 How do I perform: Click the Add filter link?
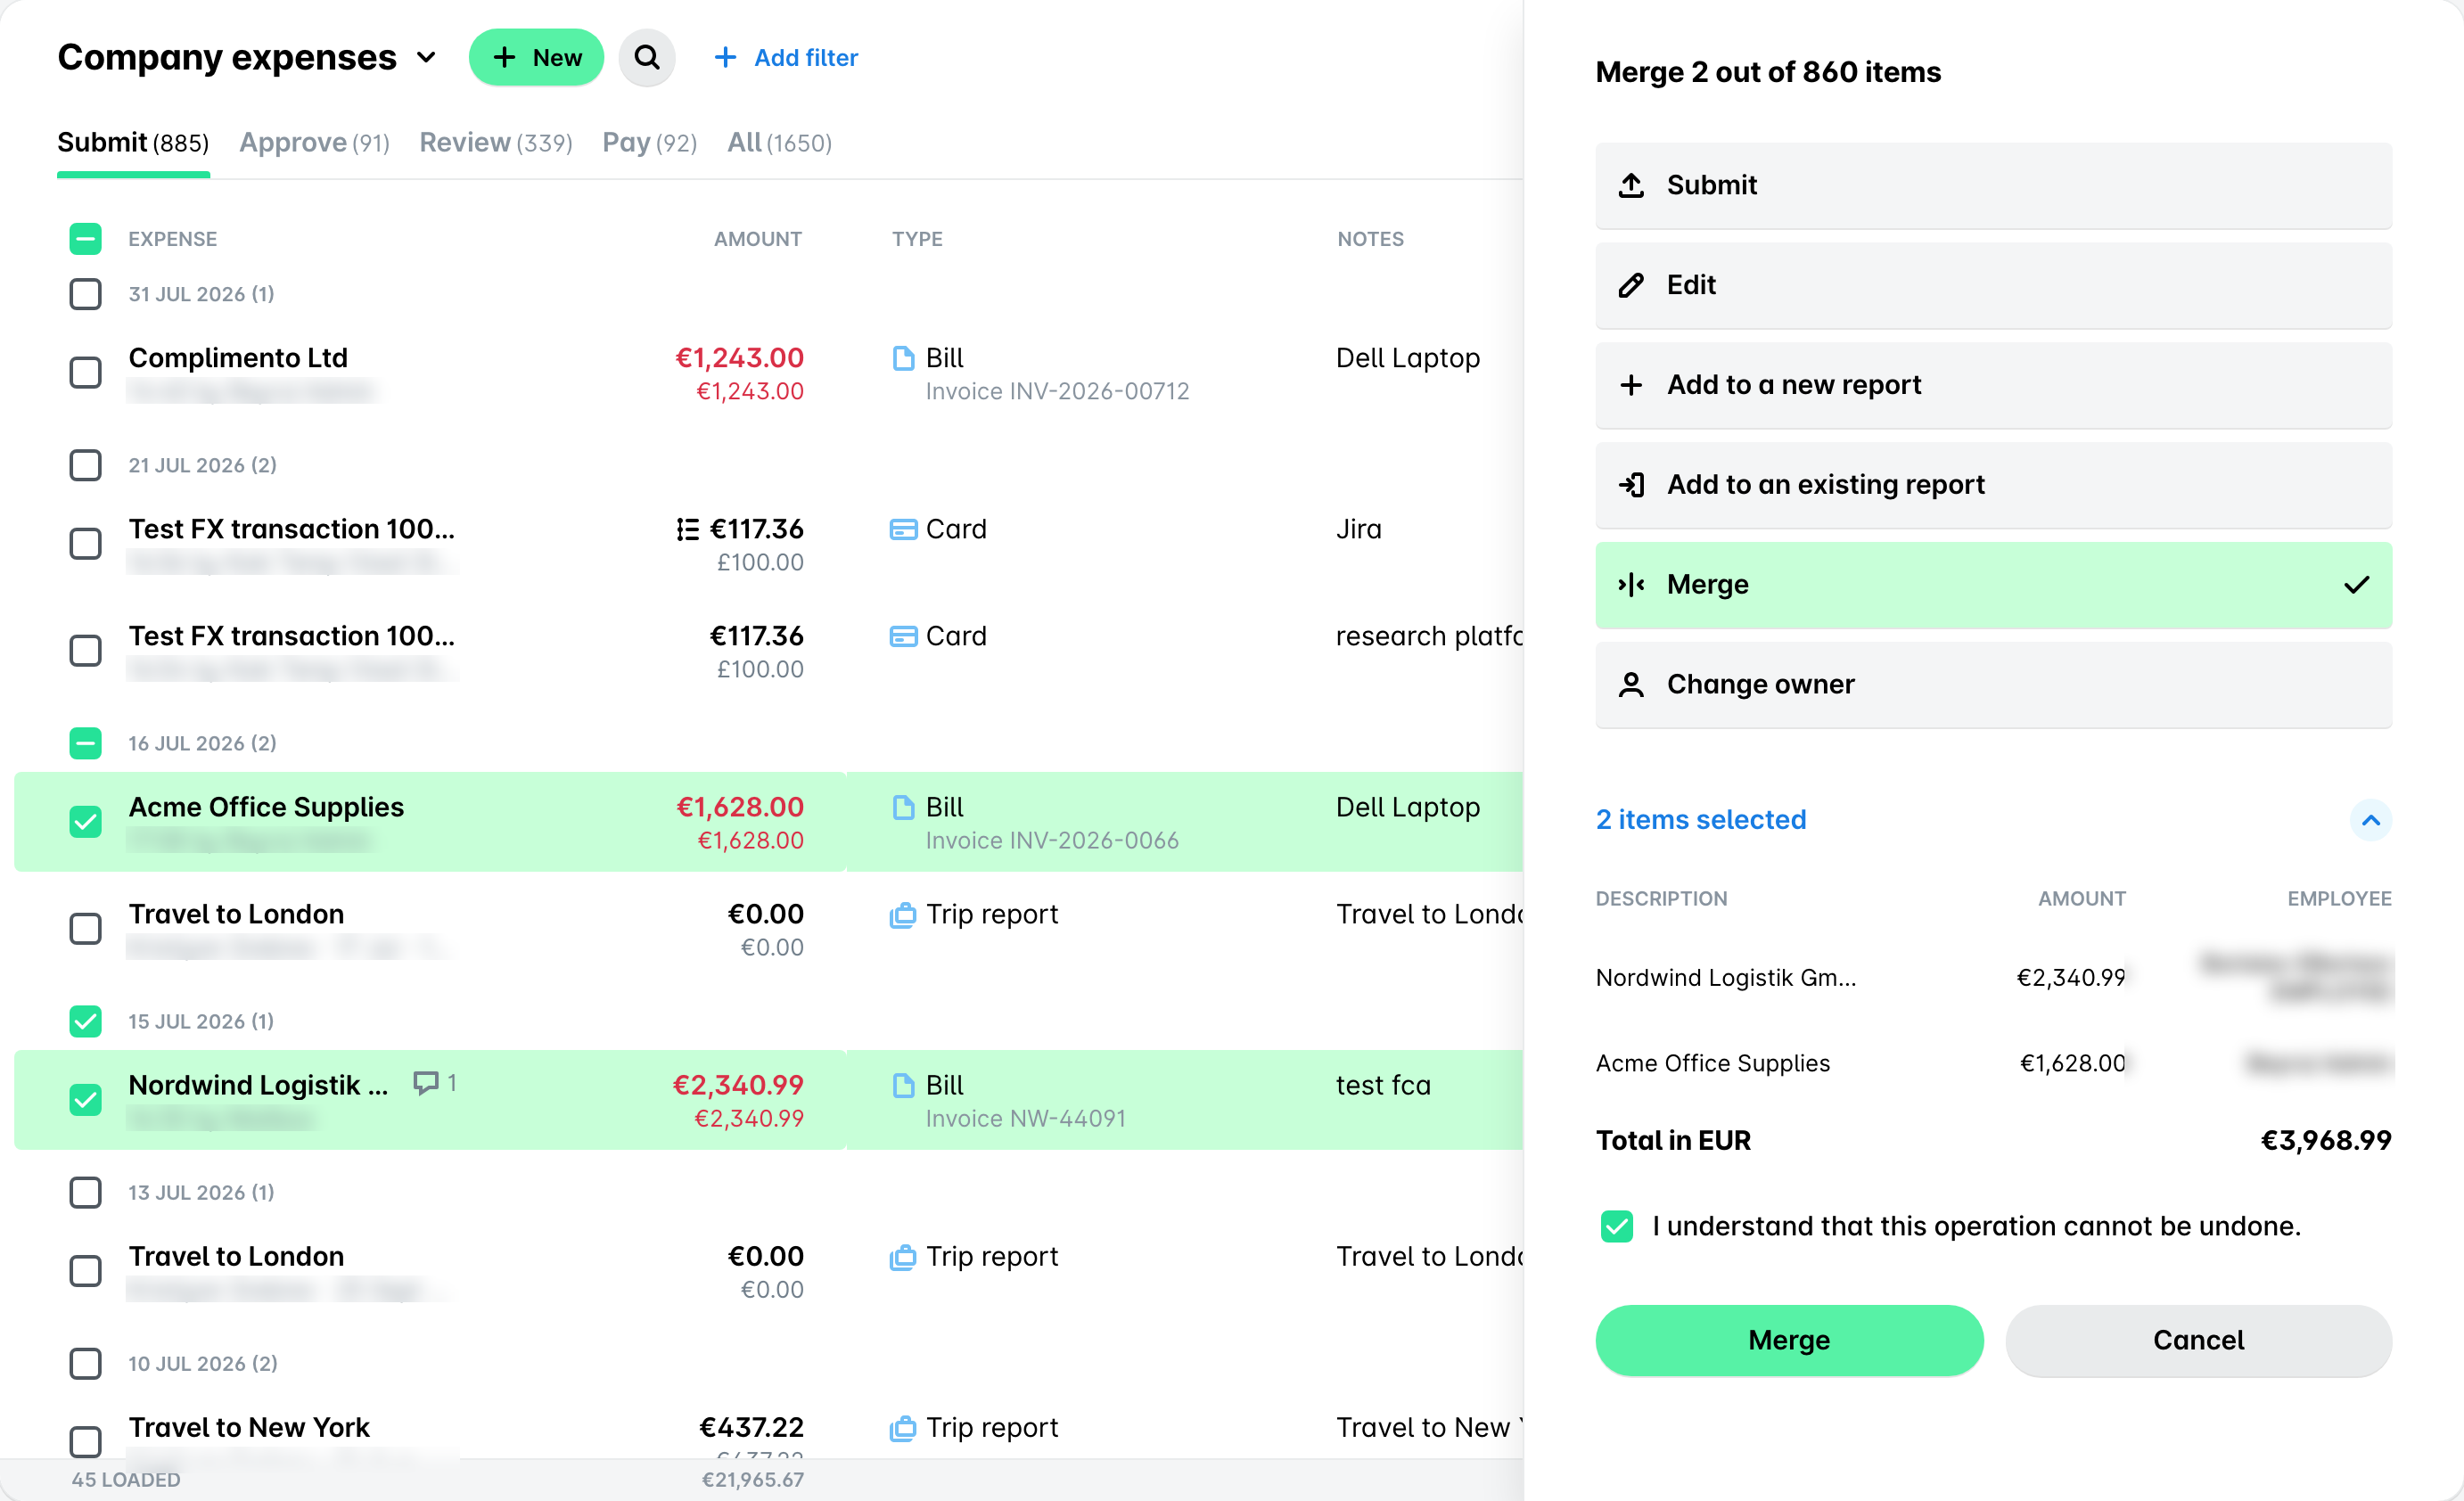click(786, 57)
